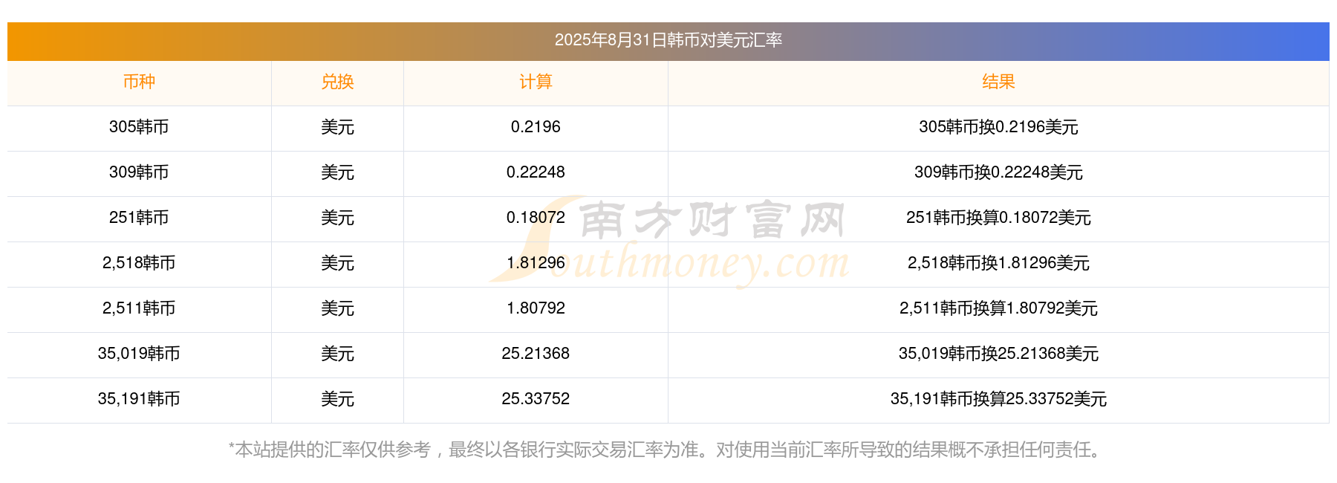Screen dimensions: 1337x483
Task: Select the 2,511韩币 cell
Action: [x=139, y=308]
